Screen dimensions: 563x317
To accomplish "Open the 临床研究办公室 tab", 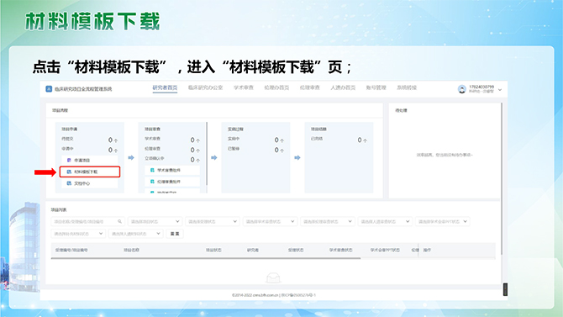I will (205, 87).
